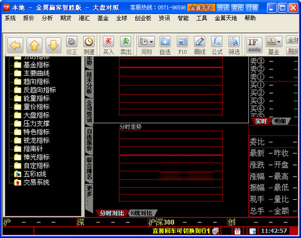Open the 基金 menu

click(103, 18)
